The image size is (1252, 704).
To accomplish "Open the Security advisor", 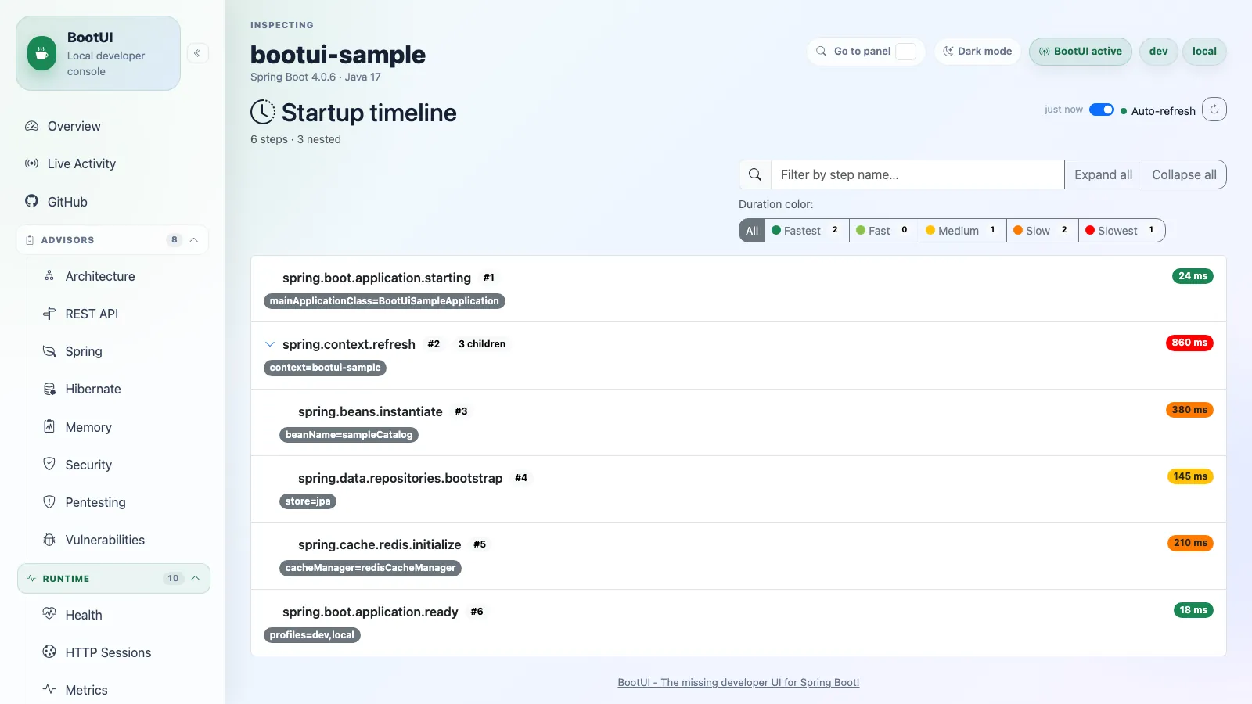I will pyautogui.click(x=88, y=465).
